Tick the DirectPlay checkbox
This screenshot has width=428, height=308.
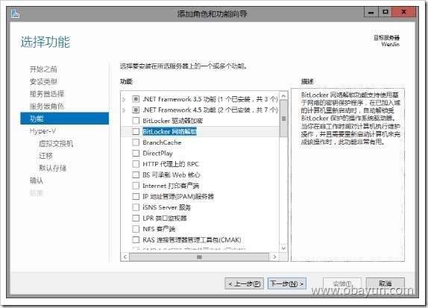click(136, 153)
